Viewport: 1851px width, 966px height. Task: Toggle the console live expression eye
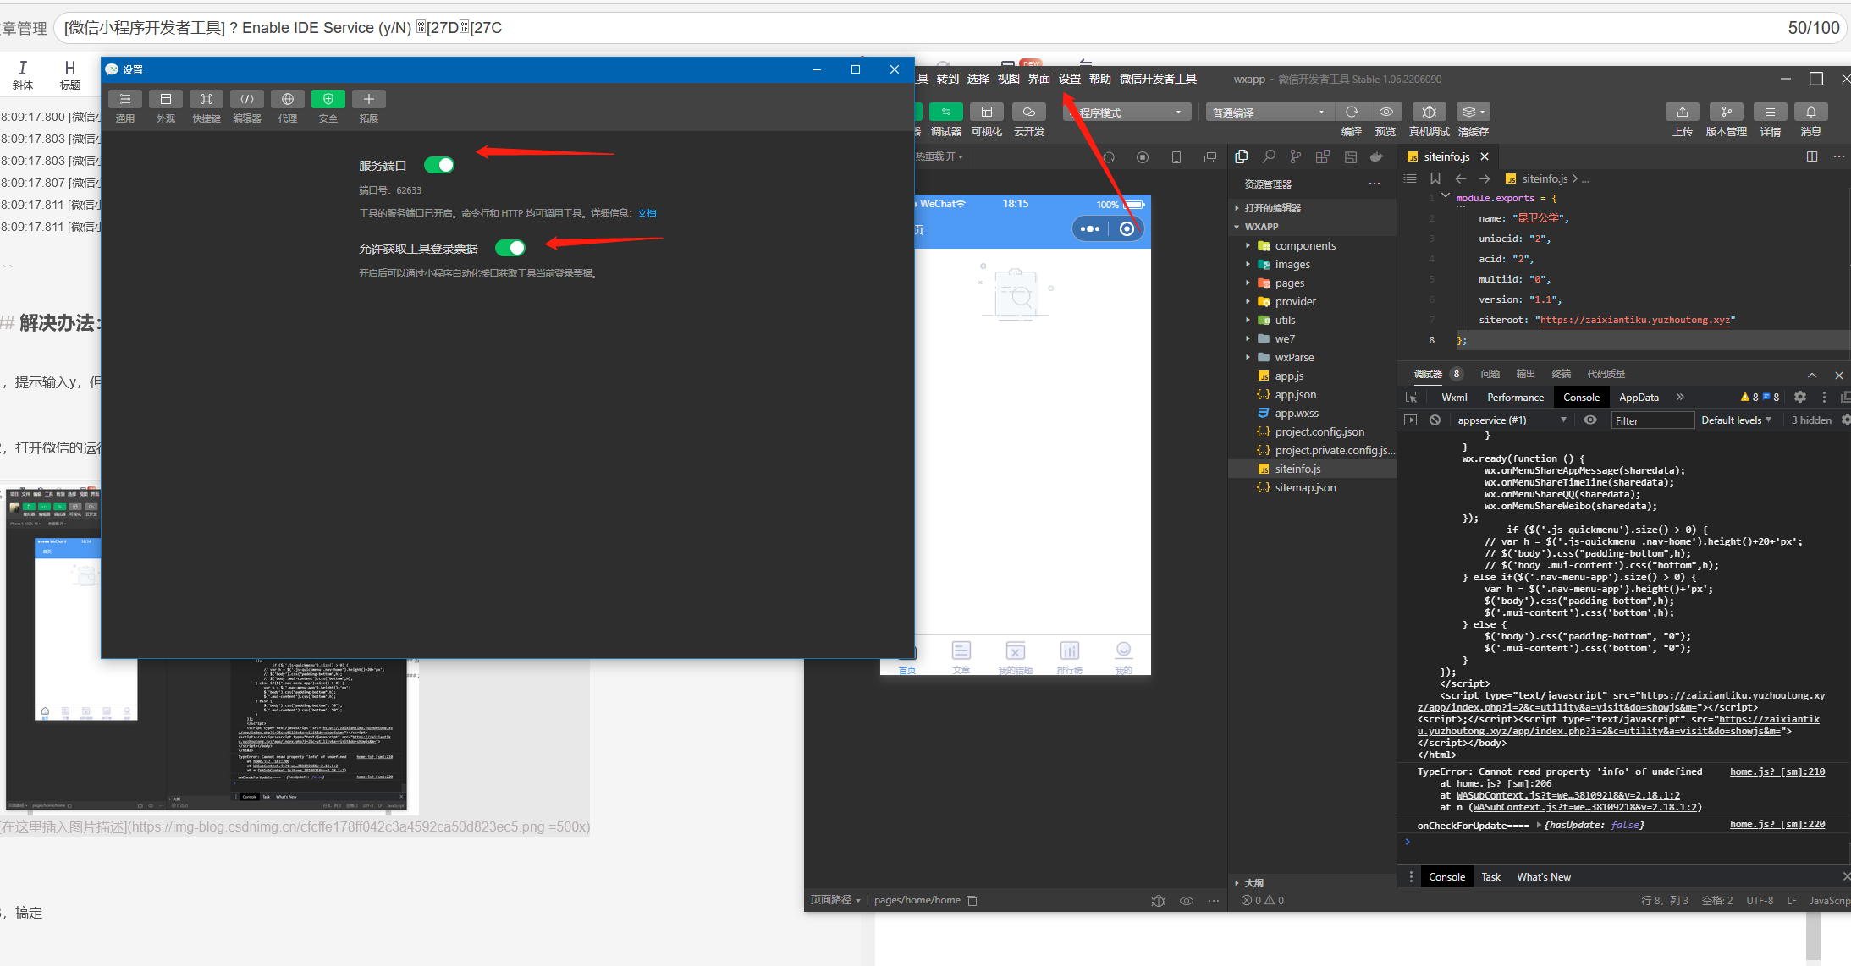tap(1590, 420)
